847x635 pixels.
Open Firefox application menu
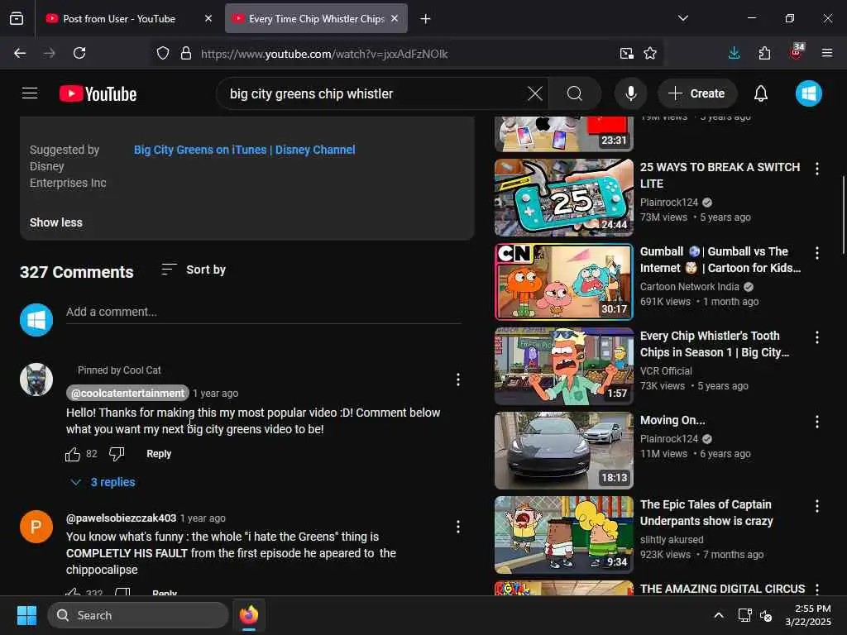coord(827,53)
